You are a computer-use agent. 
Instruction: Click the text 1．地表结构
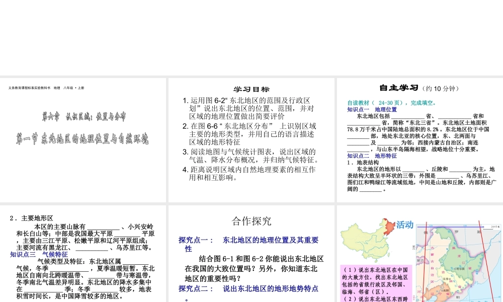coord(363,163)
